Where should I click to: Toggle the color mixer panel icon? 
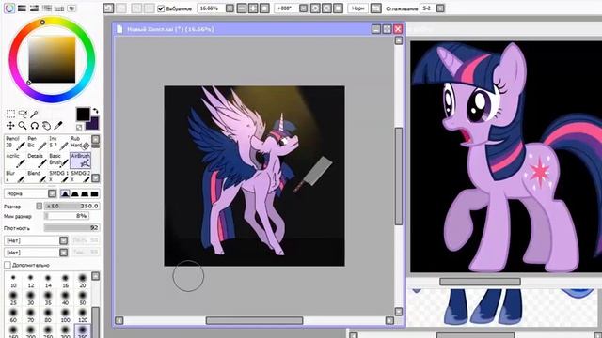tap(47, 8)
